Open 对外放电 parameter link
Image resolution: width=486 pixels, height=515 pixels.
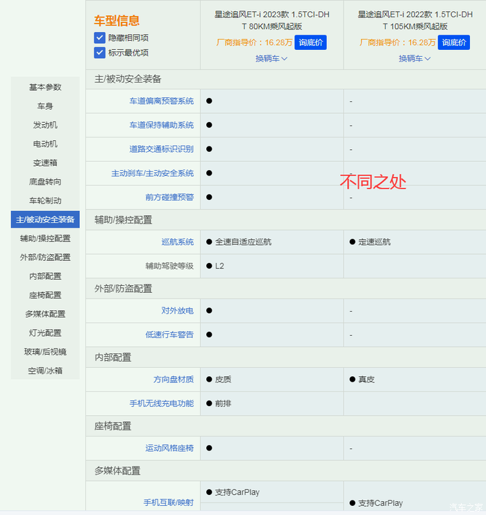pos(177,311)
